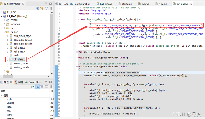This screenshot has height=119, width=205.
Task: Open the Smart Browser tab
Action: tap(33, 82)
